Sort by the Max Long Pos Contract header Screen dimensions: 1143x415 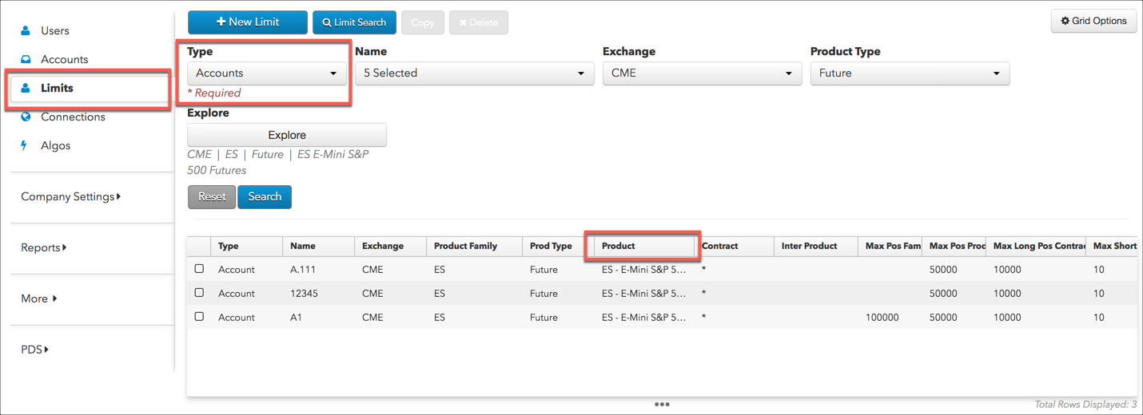click(x=1035, y=246)
